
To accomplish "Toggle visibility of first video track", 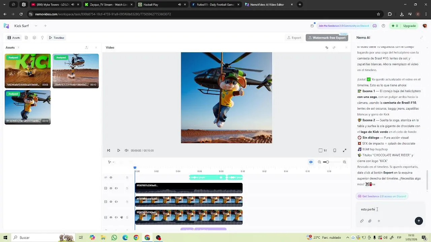I will pyautogui.click(x=111, y=188).
